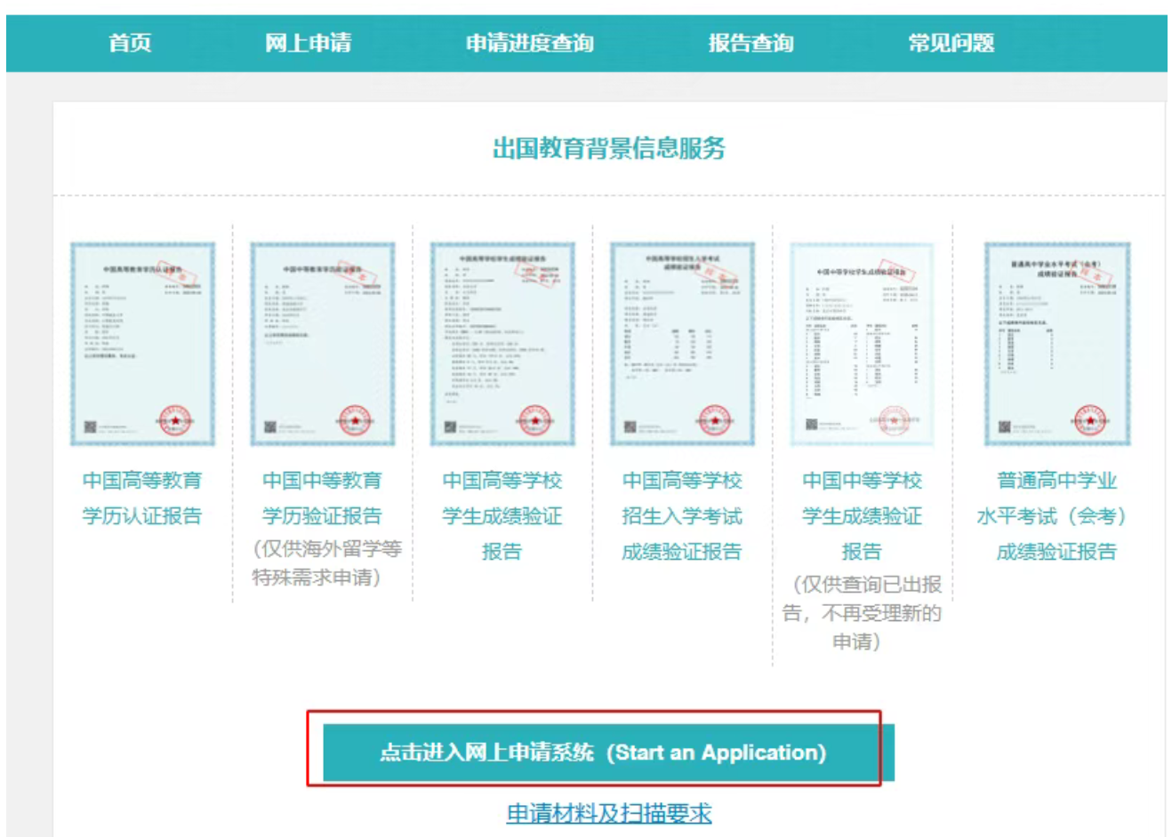Click the 中国中等学校学生成绩验证报告 sample image
Image resolution: width=1172 pixels, height=837 pixels.
[862, 343]
